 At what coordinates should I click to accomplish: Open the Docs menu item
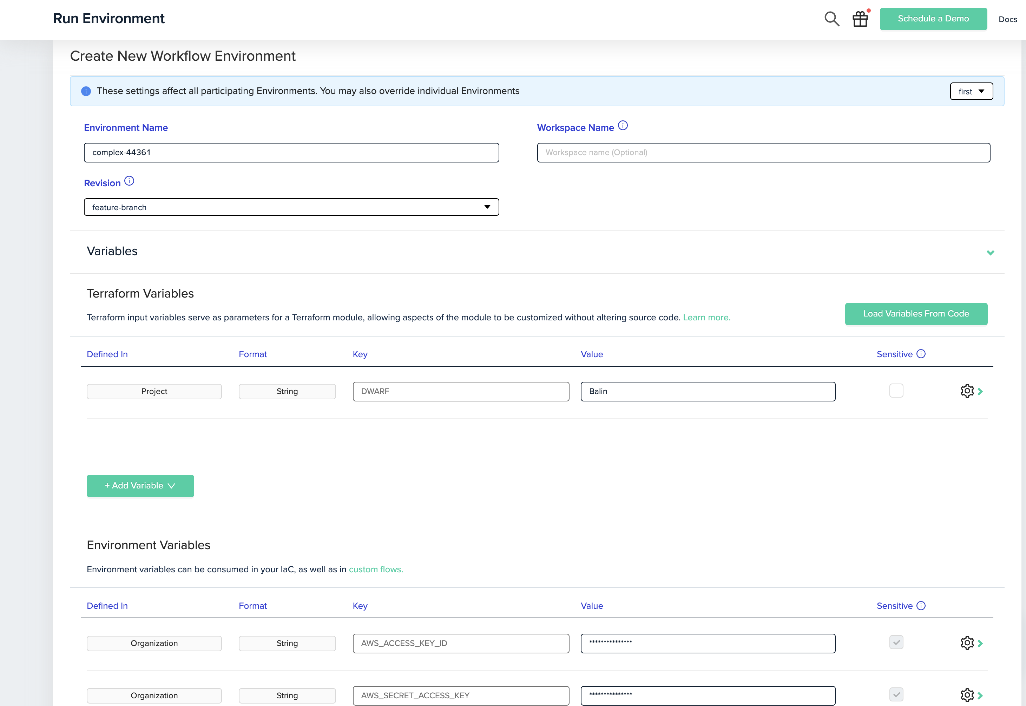click(1007, 19)
